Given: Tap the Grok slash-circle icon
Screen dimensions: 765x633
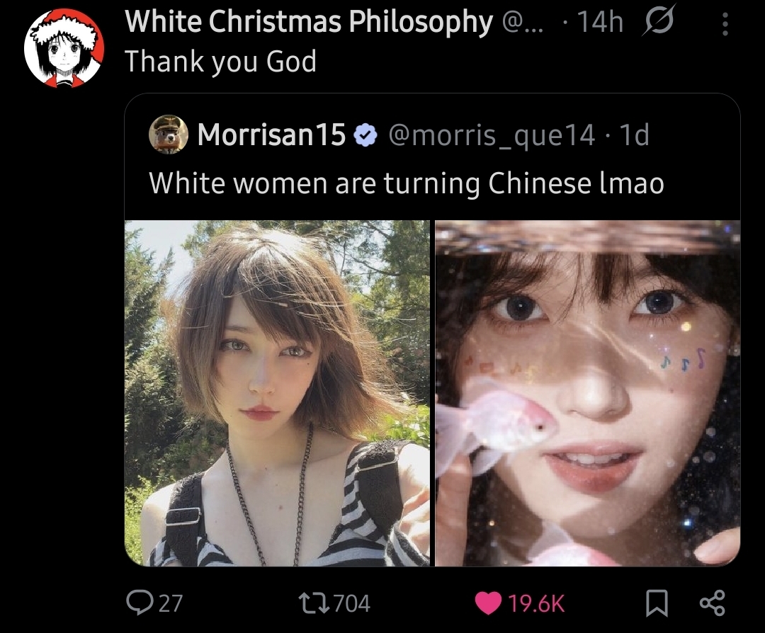Looking at the screenshot, I should pos(659,21).
